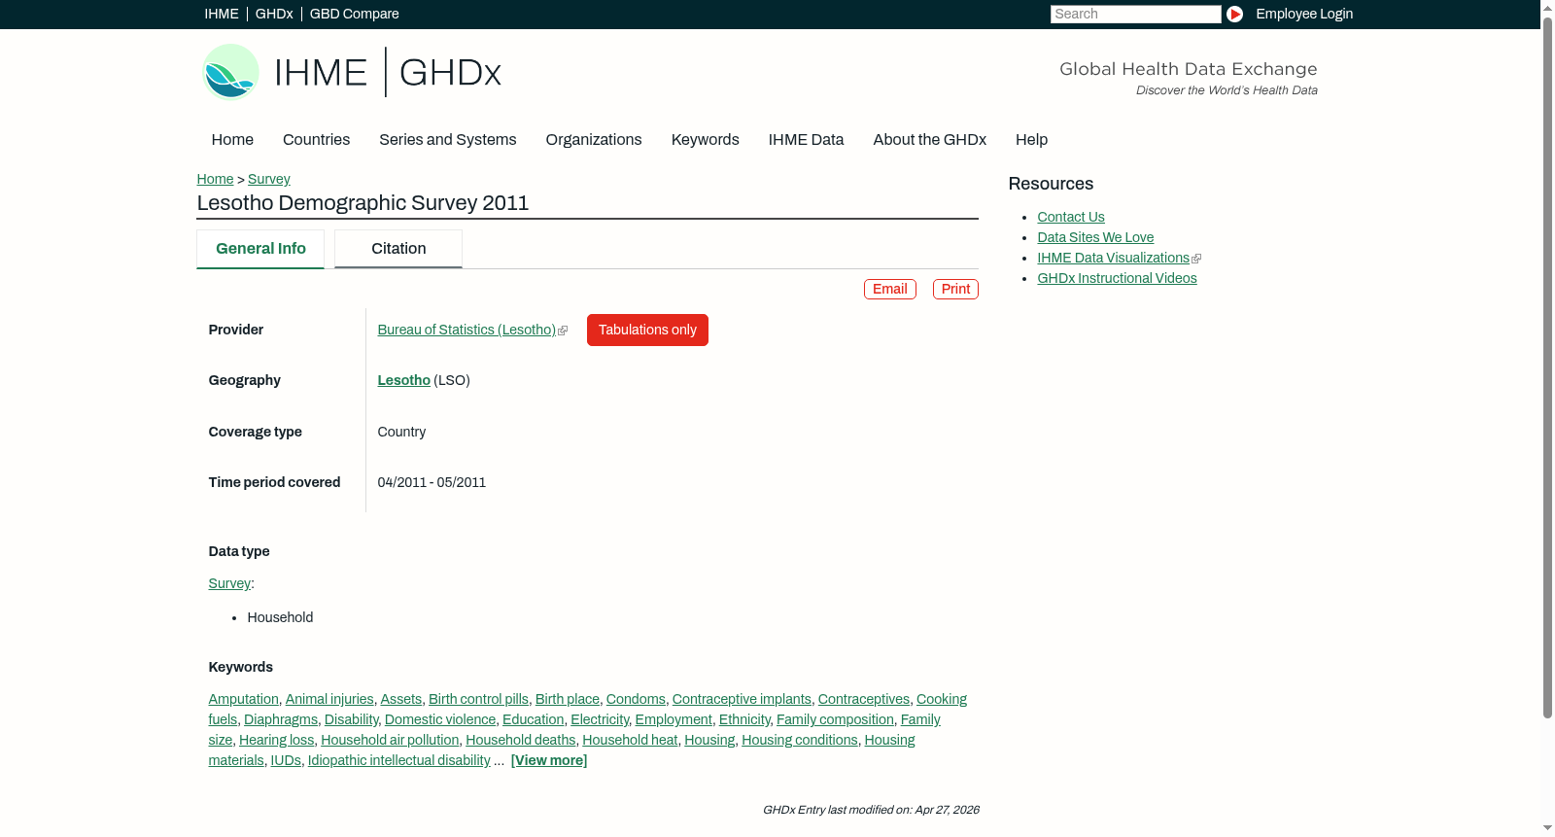This screenshot has width=1555, height=837.
Task: Open the Employment keyword link
Action: tap(674, 719)
